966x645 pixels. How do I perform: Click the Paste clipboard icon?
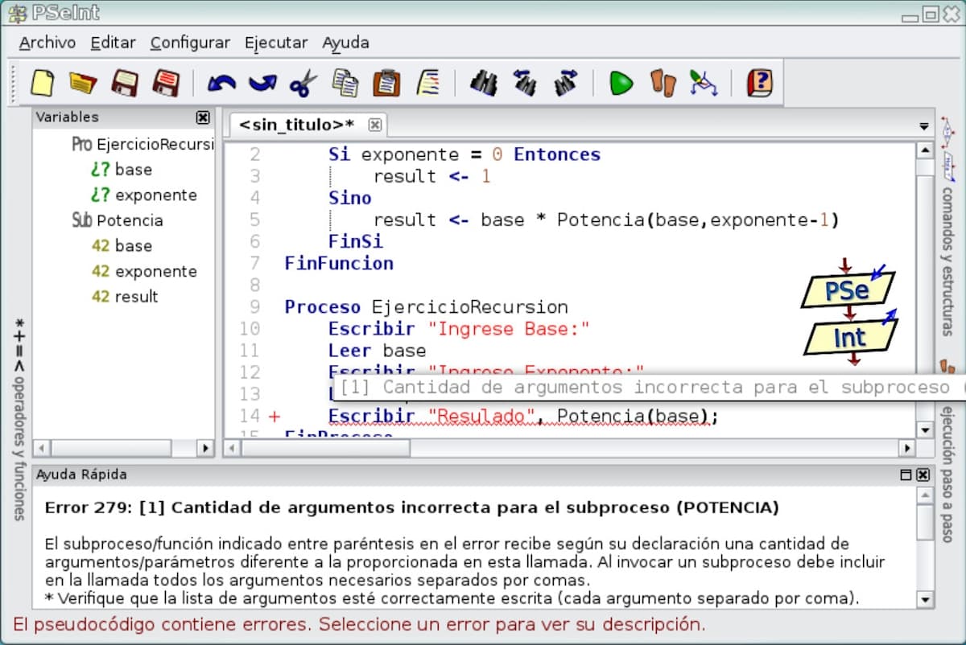(x=386, y=83)
